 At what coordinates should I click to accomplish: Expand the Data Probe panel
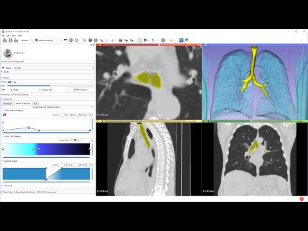click(x=47, y=192)
